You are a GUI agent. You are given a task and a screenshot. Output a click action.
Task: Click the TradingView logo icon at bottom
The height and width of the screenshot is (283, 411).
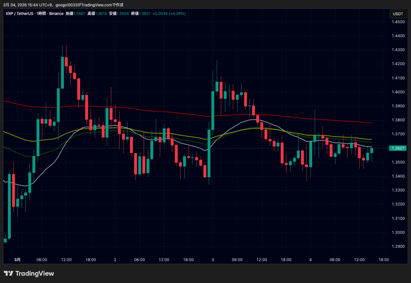pos(8,273)
